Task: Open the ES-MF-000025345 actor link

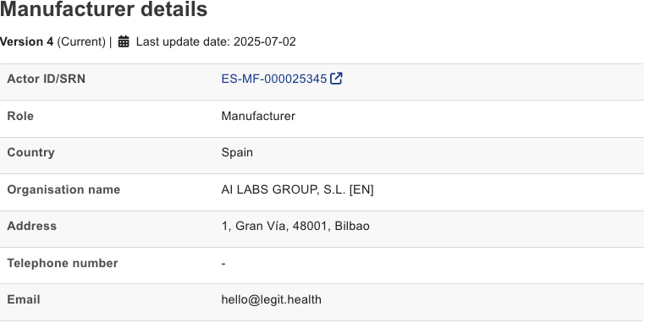Action: coord(274,79)
